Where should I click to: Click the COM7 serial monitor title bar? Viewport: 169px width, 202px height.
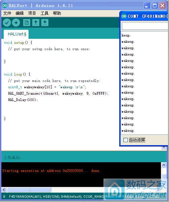click(144, 16)
